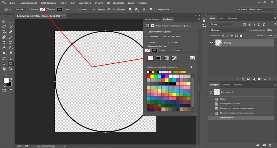This screenshot has width=277, height=148.
Task: Delete layer with trash icon in Layers panel
Action: [270, 79]
